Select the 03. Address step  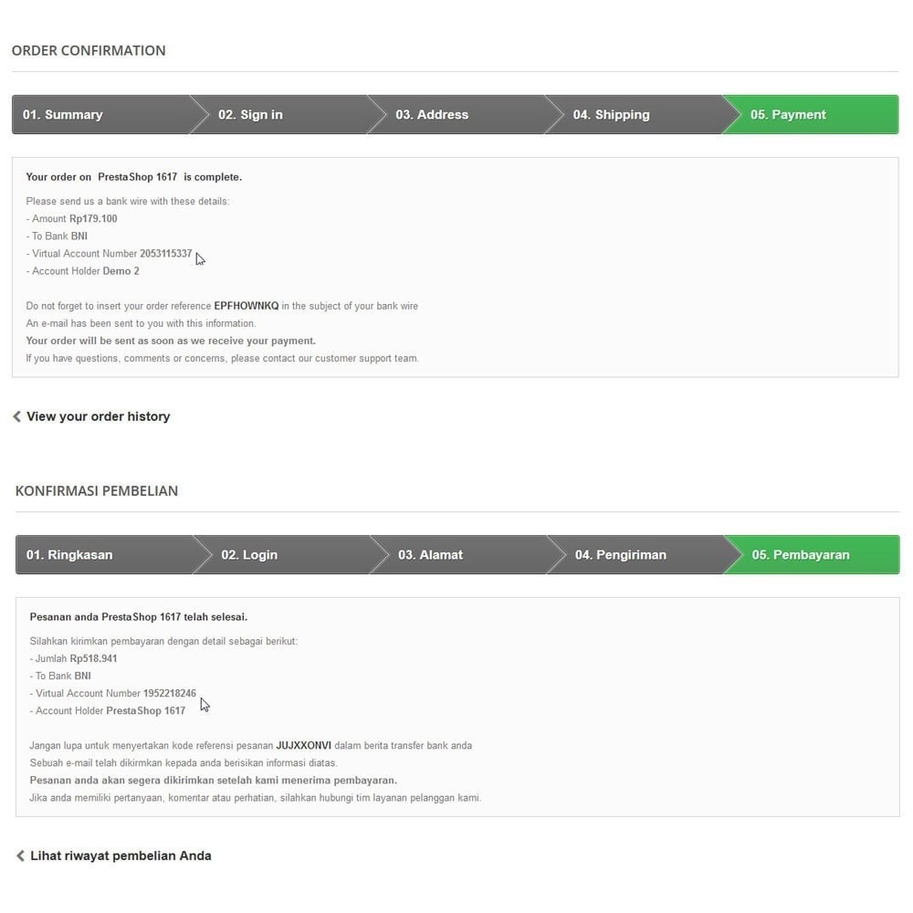[x=457, y=115]
